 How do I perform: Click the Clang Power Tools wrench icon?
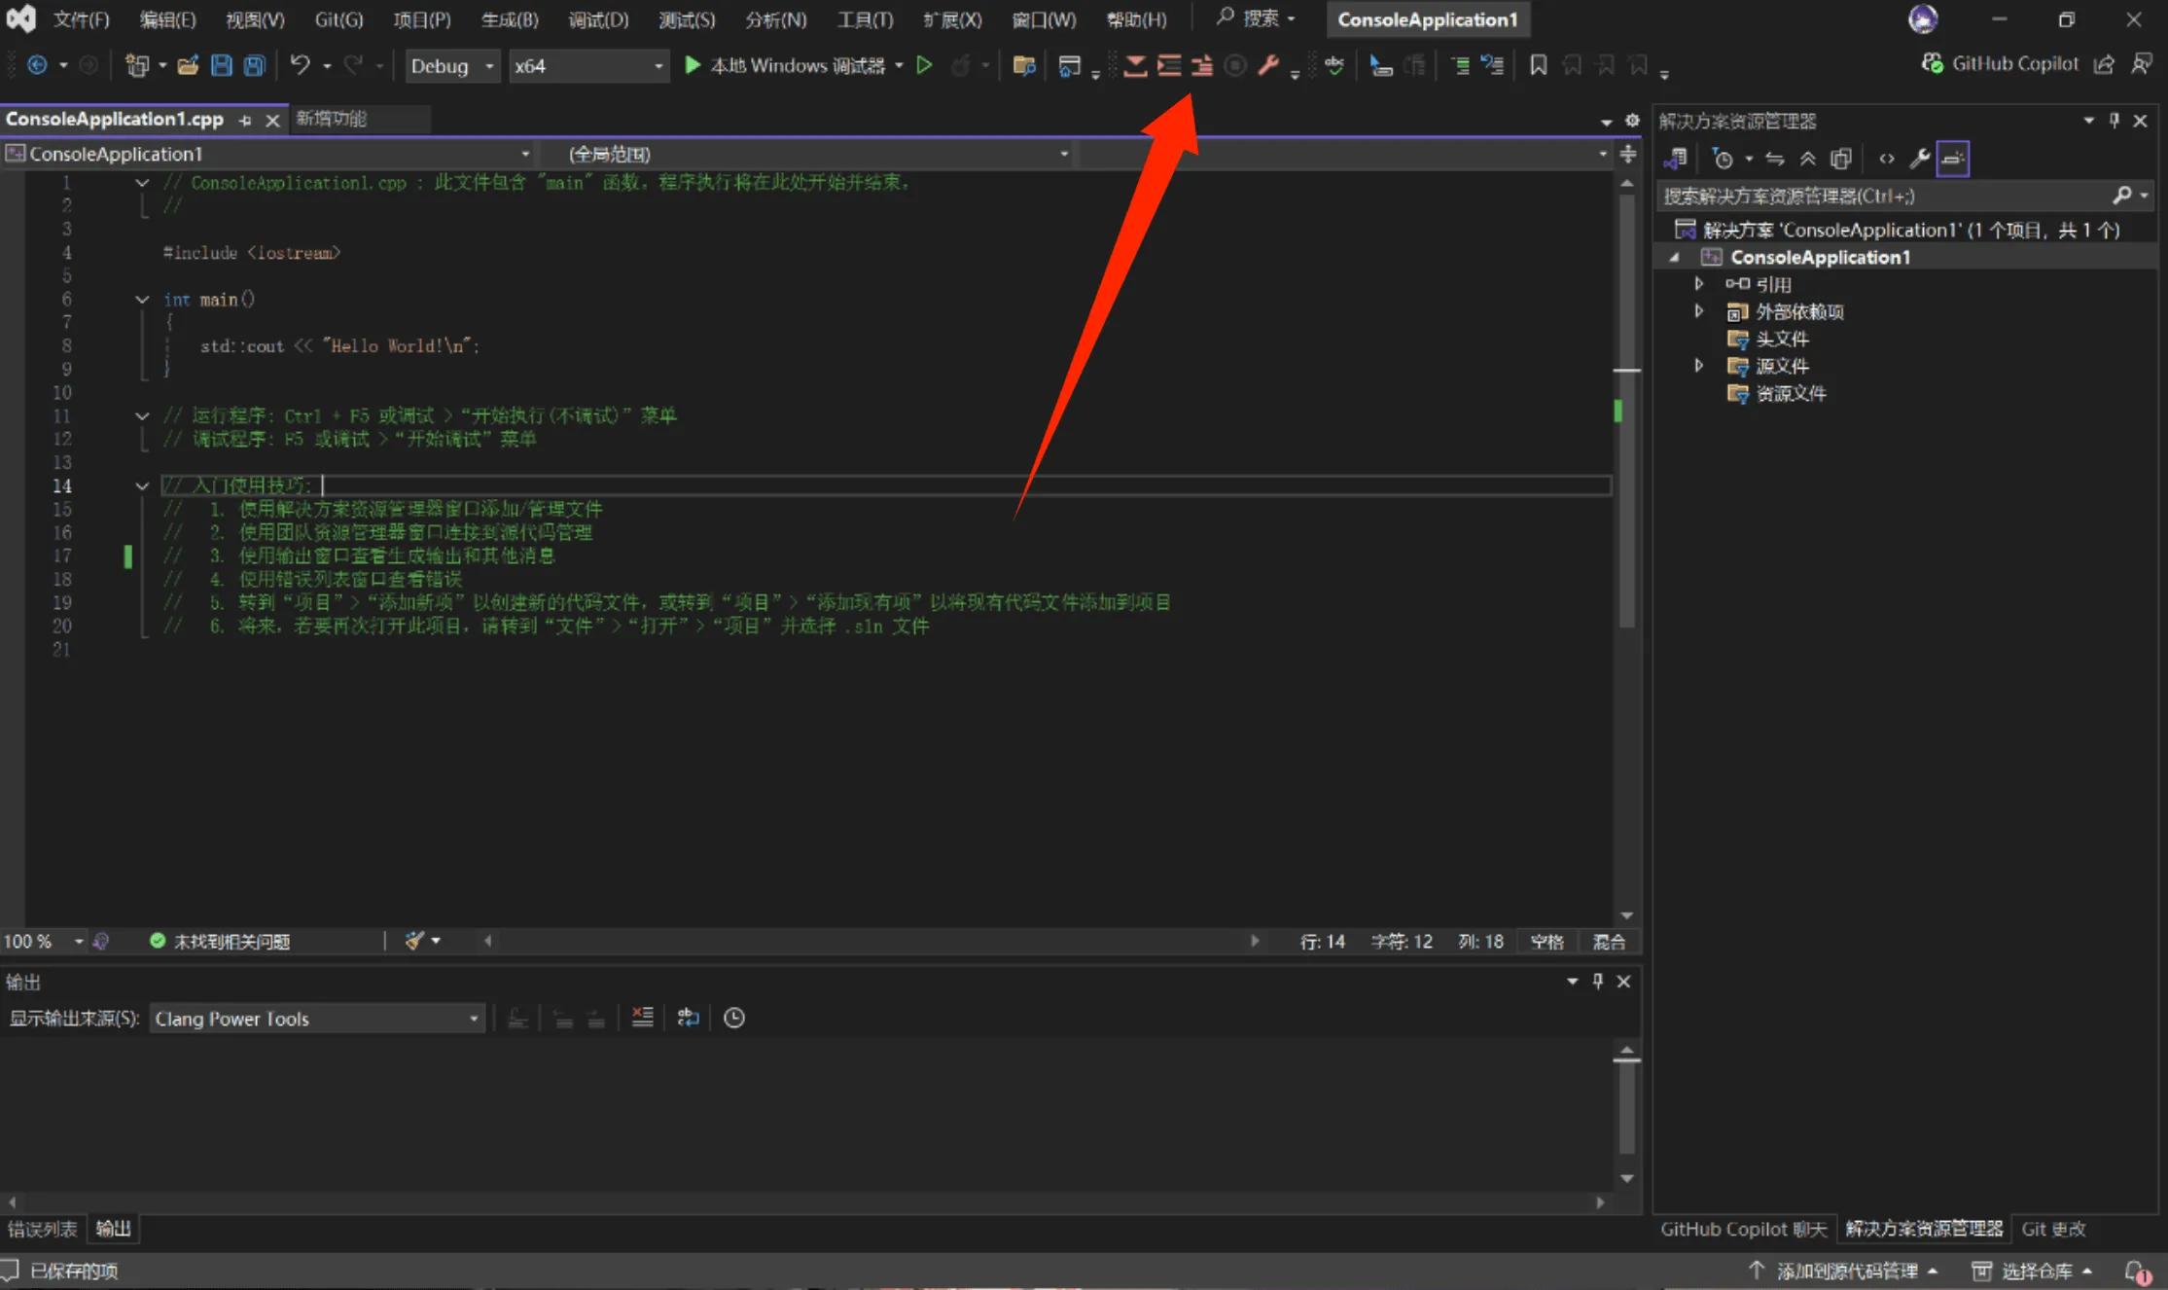[1267, 65]
